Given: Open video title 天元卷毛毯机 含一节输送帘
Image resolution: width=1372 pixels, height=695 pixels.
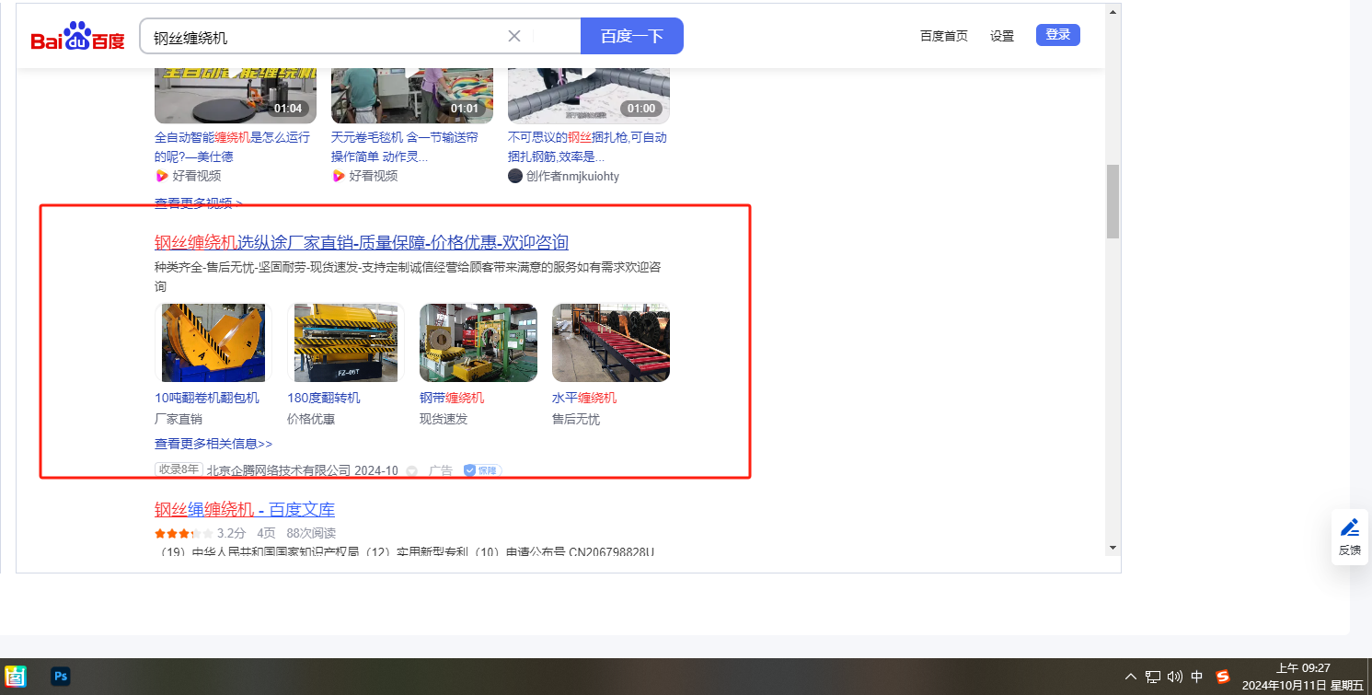Looking at the screenshot, I should pos(405,146).
